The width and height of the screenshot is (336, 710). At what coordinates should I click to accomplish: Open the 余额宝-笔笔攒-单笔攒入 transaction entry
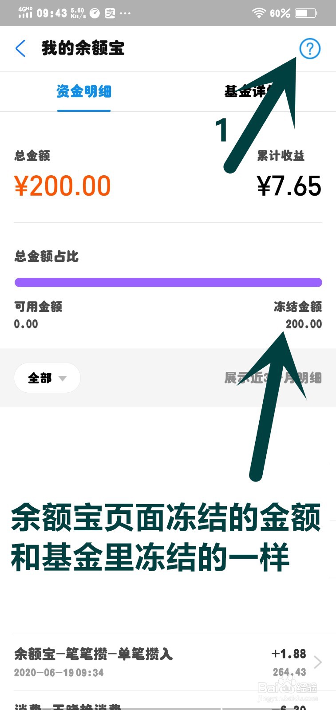pos(168,662)
